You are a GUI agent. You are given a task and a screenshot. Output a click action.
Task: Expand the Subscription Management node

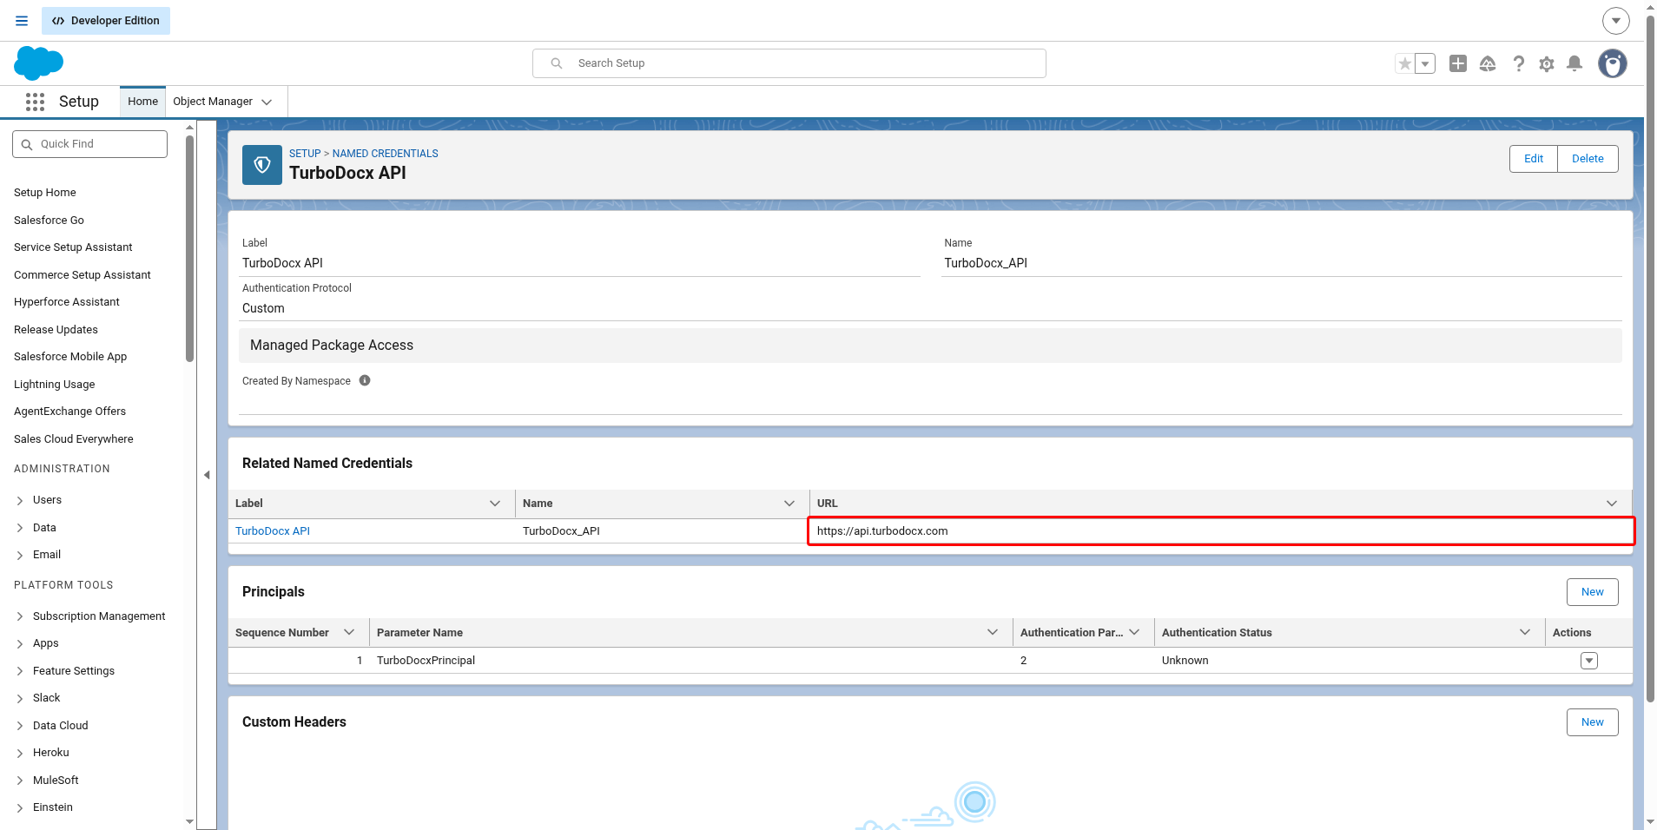coord(20,616)
